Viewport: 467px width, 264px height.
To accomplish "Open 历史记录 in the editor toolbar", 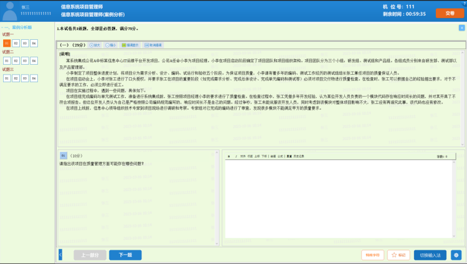I will [x=299, y=156].
